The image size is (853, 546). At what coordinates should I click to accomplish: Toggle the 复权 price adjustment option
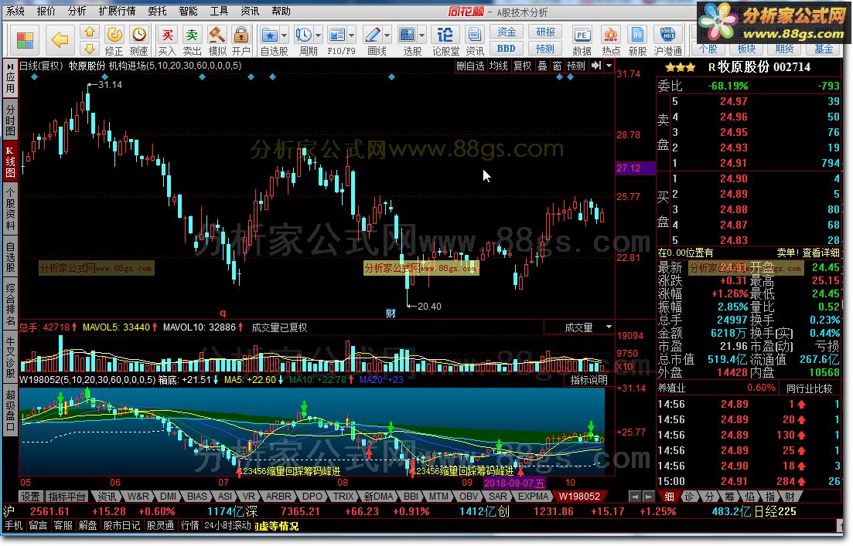(x=522, y=66)
